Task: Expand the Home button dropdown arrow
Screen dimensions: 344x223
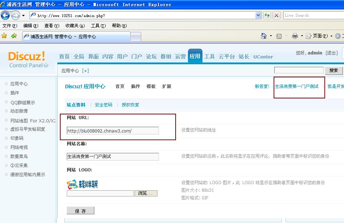Action: (x=271, y=36)
